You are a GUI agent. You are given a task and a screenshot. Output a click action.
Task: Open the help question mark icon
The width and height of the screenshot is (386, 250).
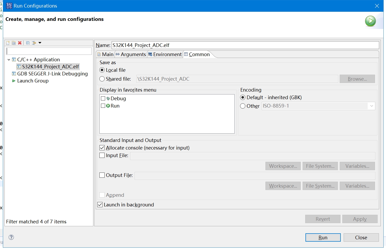click(11, 237)
